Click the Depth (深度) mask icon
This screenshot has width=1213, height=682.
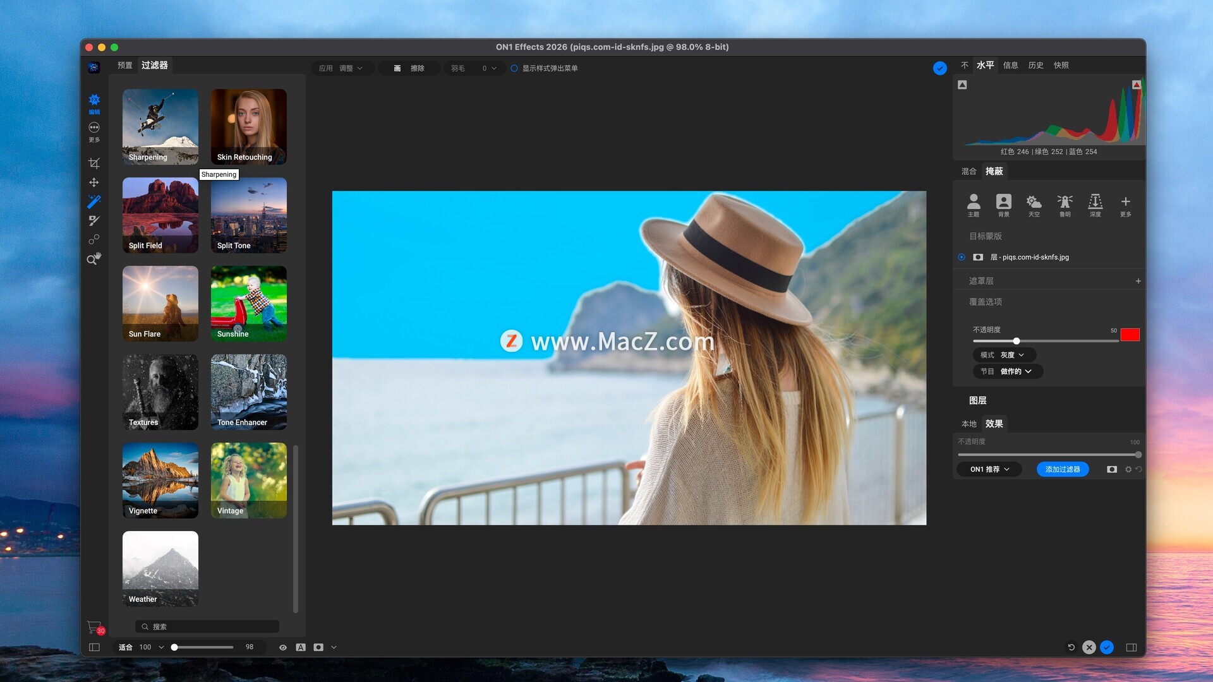pos(1095,205)
